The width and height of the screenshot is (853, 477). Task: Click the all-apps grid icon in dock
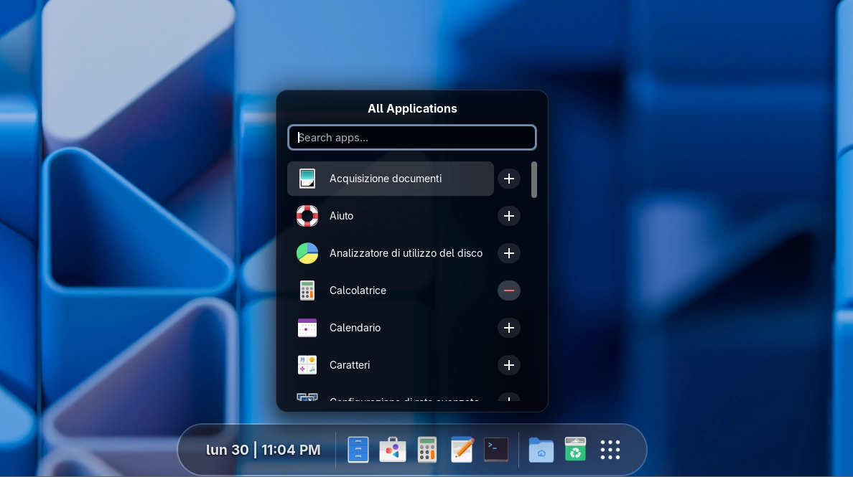coord(610,450)
